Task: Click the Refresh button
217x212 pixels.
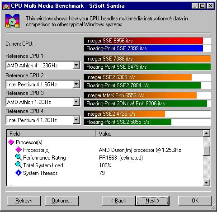Action: pos(24,201)
